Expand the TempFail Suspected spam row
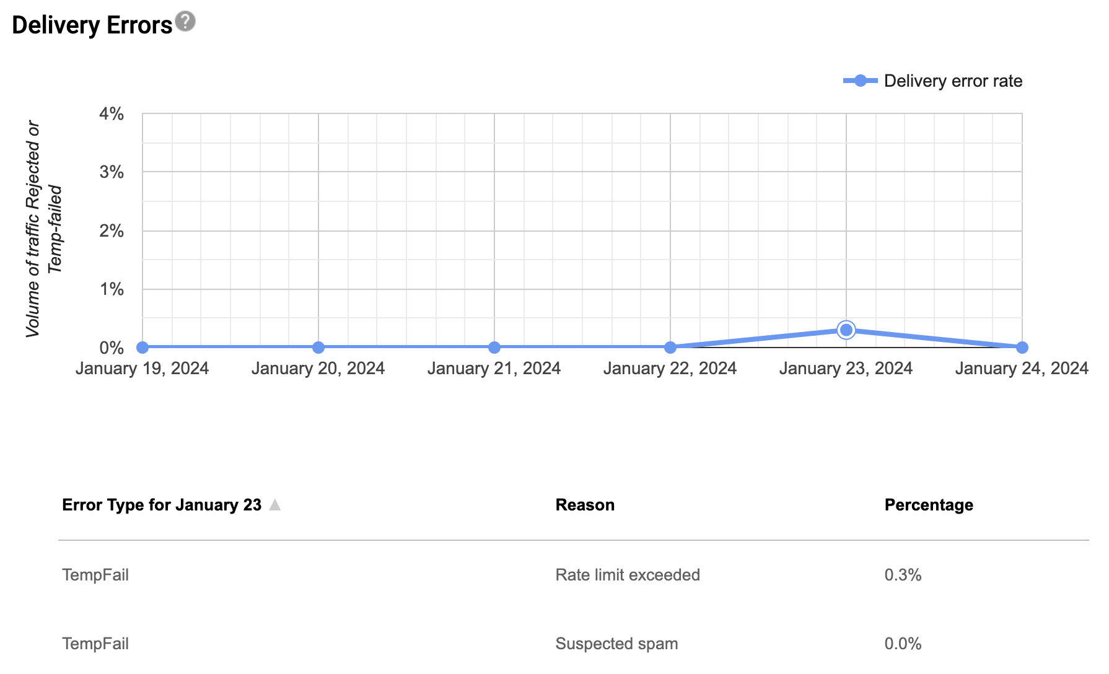The image size is (1109, 674). 95,644
